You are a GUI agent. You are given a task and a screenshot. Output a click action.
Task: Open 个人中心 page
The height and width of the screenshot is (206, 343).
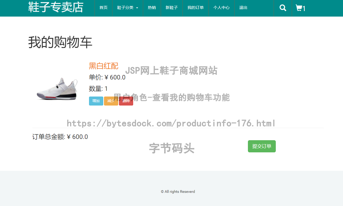(221, 8)
